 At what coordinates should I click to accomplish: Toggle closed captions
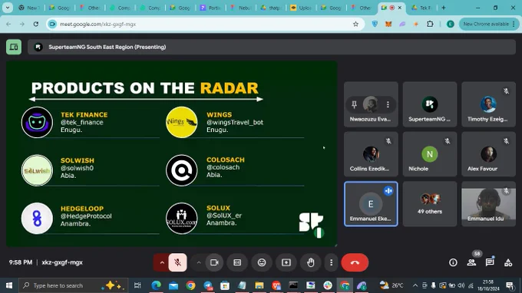click(237, 262)
